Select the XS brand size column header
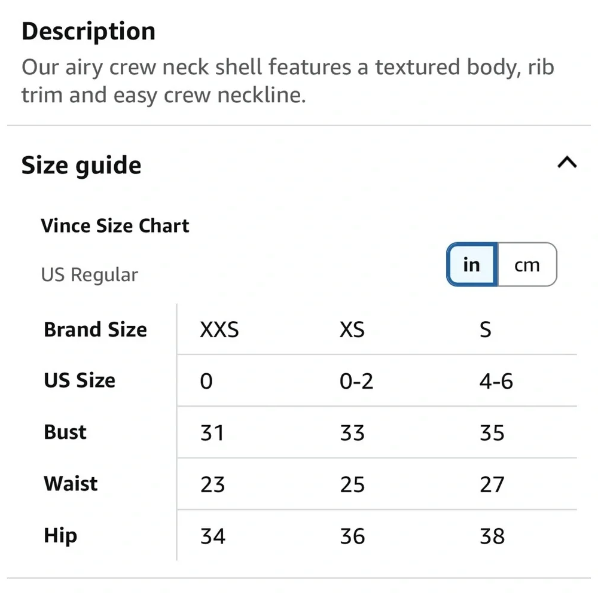 click(351, 329)
